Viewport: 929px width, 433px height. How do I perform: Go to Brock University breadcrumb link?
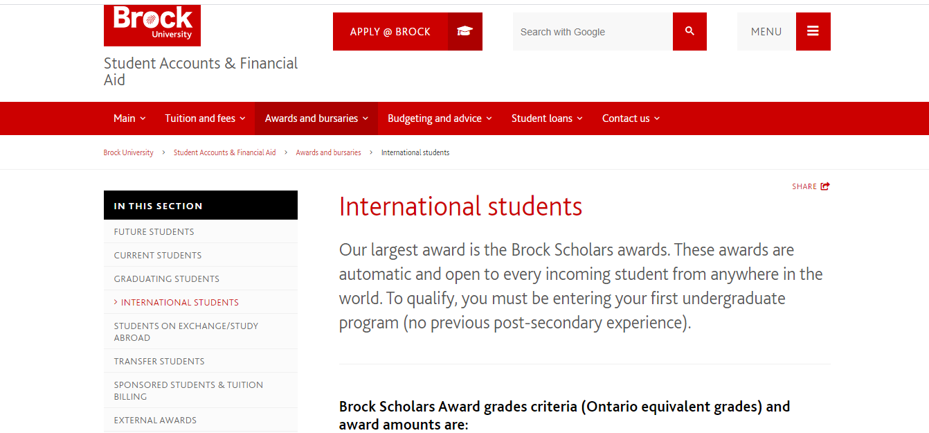(129, 152)
